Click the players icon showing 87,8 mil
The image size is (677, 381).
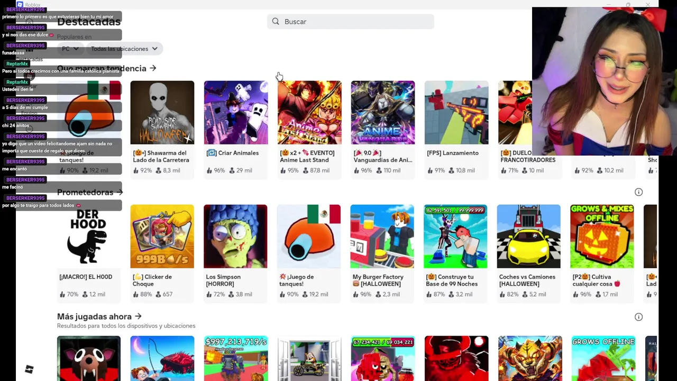305,170
